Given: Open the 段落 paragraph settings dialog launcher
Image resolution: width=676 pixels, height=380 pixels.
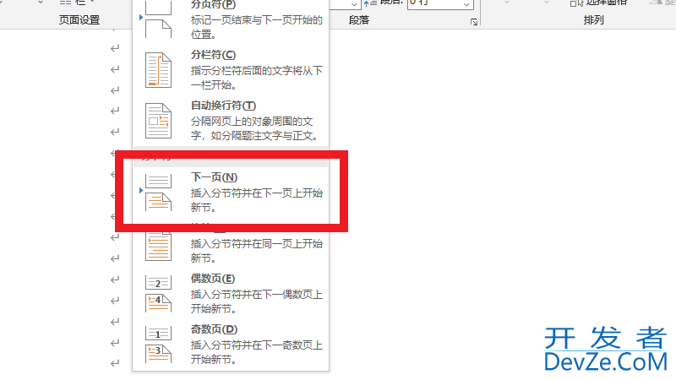Looking at the screenshot, I should pyautogui.click(x=474, y=22).
